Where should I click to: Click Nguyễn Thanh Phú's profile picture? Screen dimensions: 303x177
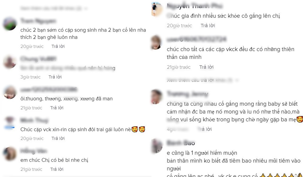(x=156, y=9)
